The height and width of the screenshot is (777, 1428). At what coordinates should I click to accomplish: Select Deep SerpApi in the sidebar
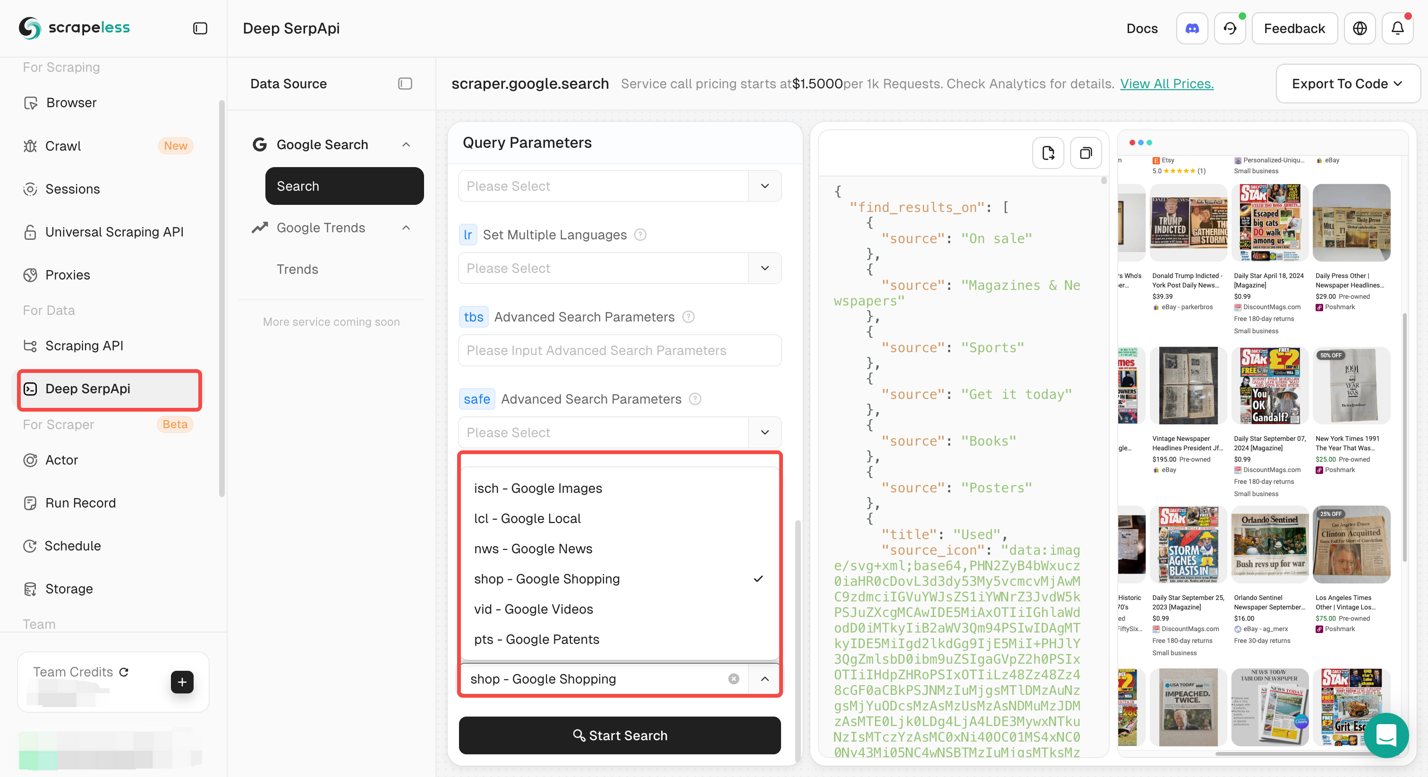point(110,389)
